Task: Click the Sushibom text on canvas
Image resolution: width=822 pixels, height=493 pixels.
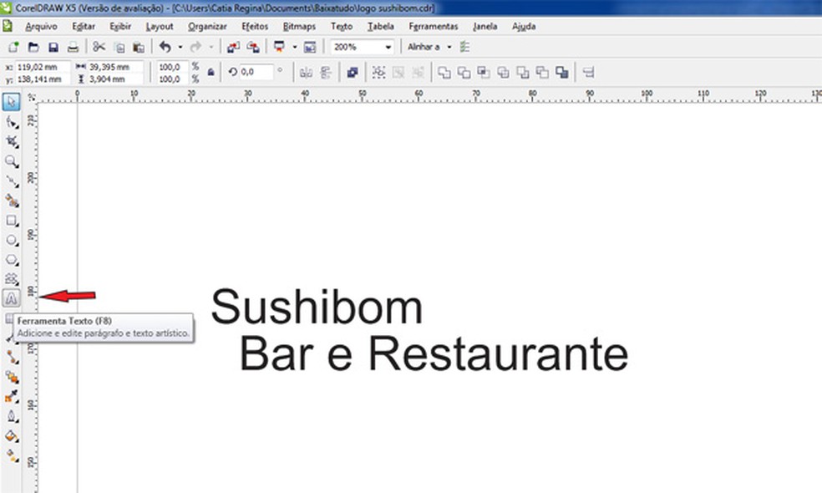Action: [317, 307]
